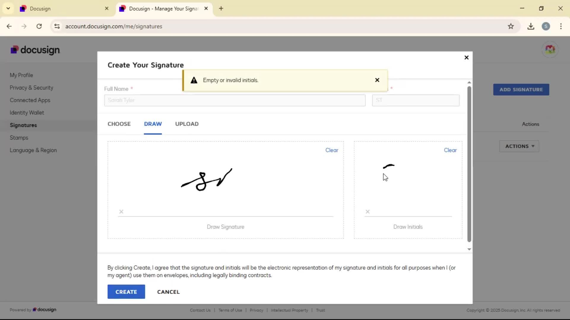Click the dialog scroll up arrow
Screen dimensions: 570x320
tap(469, 82)
